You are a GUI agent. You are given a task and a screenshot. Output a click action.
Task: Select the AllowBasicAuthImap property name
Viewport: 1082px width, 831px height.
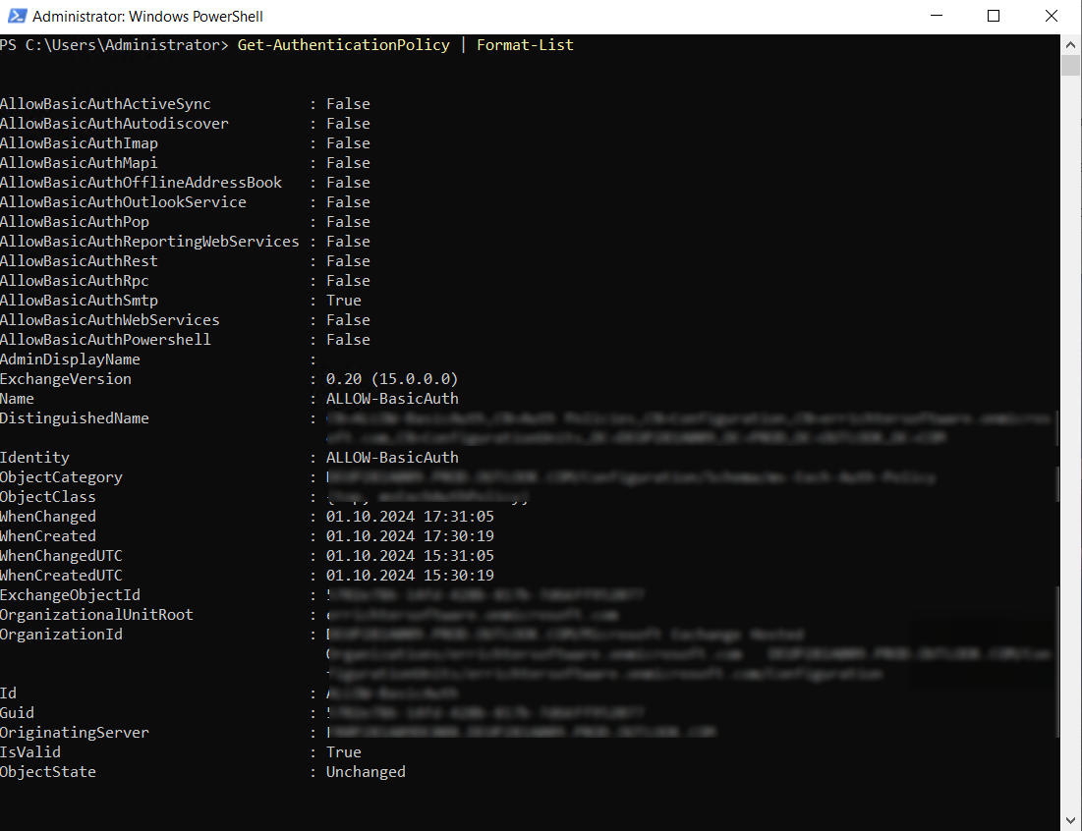pos(80,143)
